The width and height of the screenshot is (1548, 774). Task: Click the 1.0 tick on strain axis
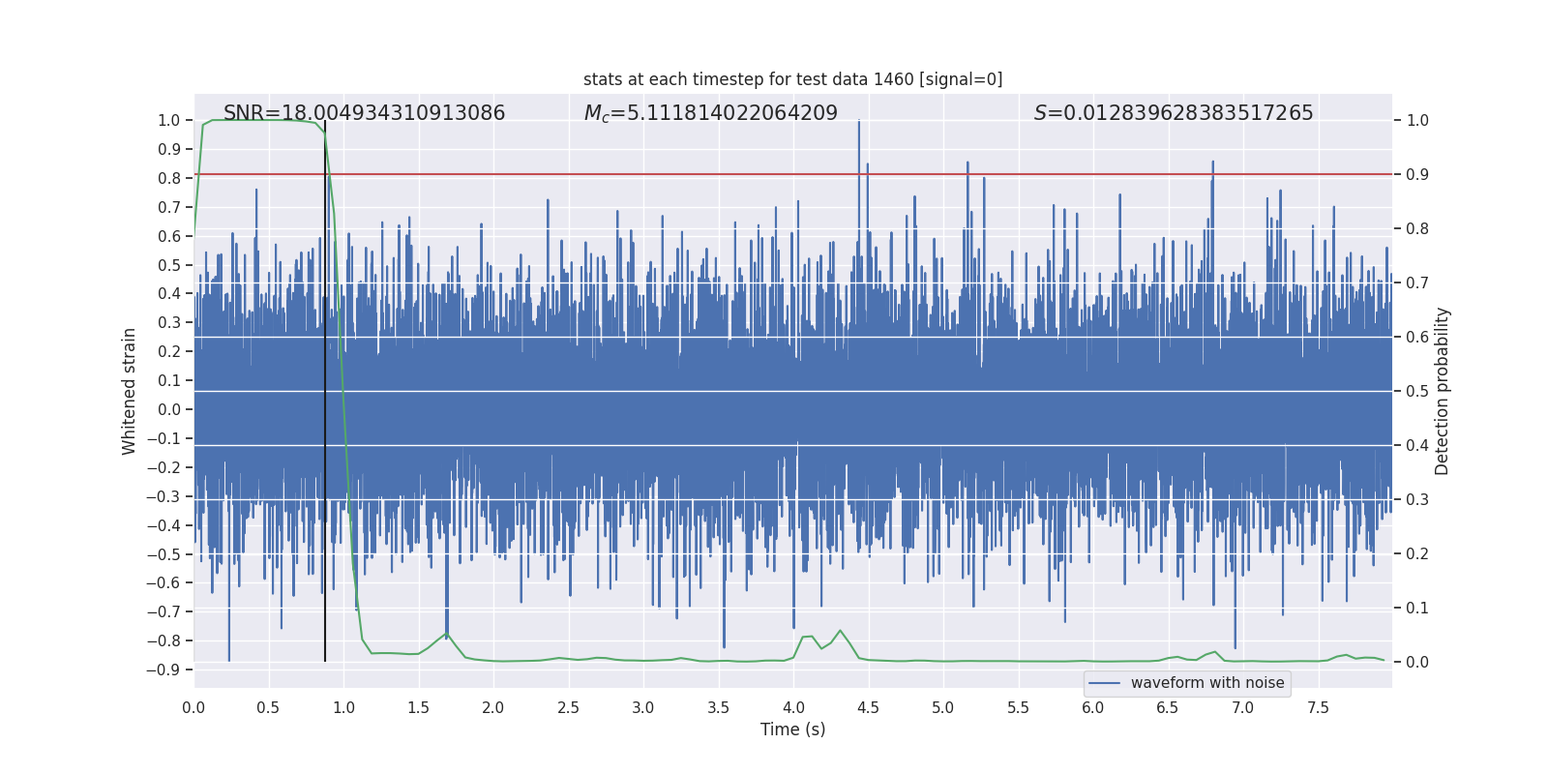point(168,121)
